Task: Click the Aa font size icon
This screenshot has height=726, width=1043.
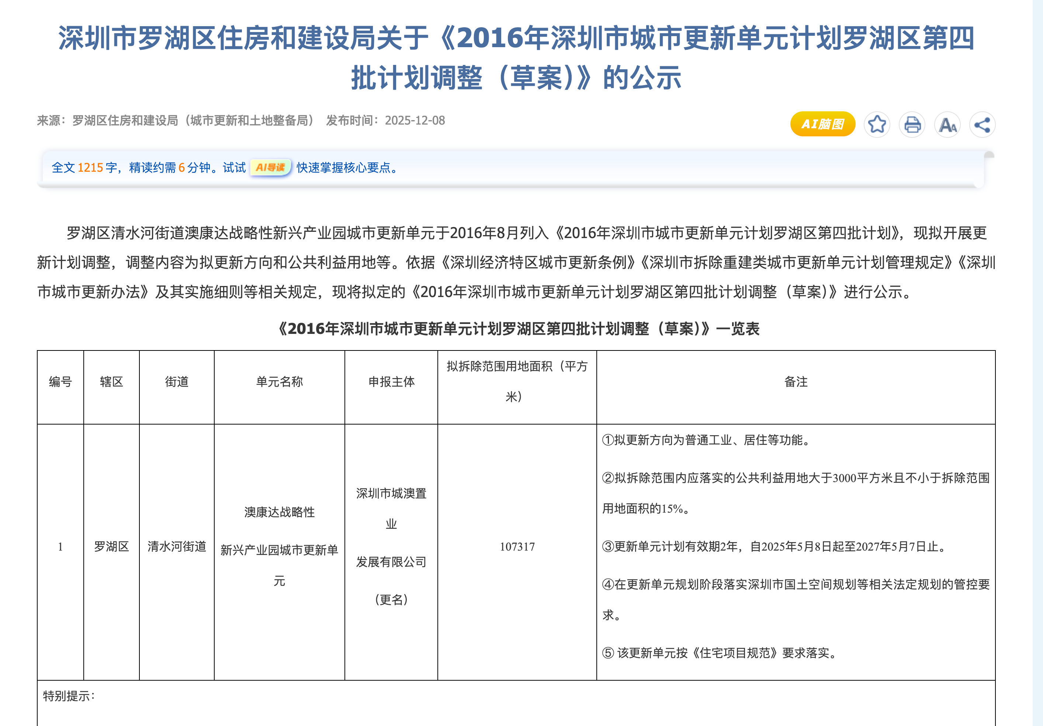Action: click(x=947, y=125)
